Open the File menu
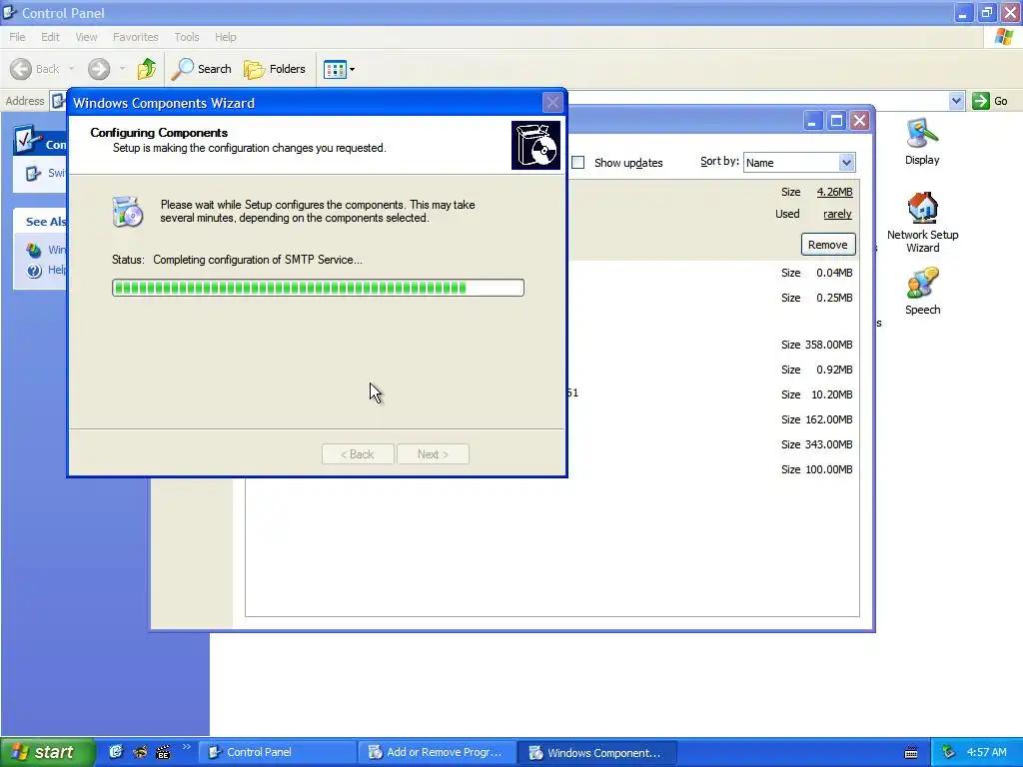 17,37
